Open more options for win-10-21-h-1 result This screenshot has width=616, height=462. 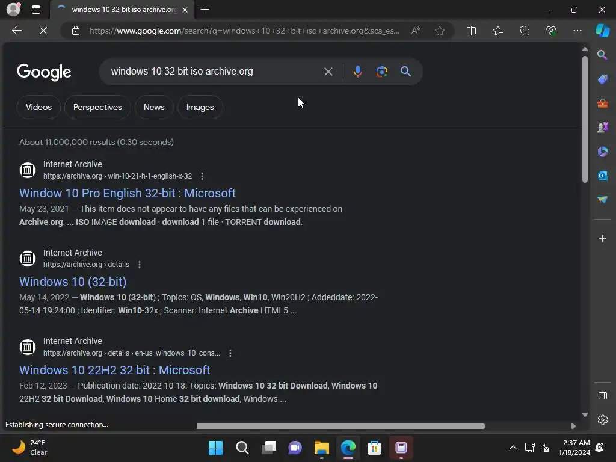(202, 176)
